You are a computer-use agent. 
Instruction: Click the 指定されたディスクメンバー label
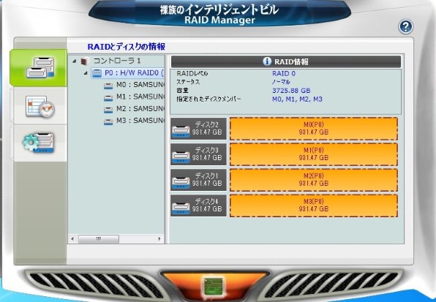pyautogui.click(x=208, y=99)
